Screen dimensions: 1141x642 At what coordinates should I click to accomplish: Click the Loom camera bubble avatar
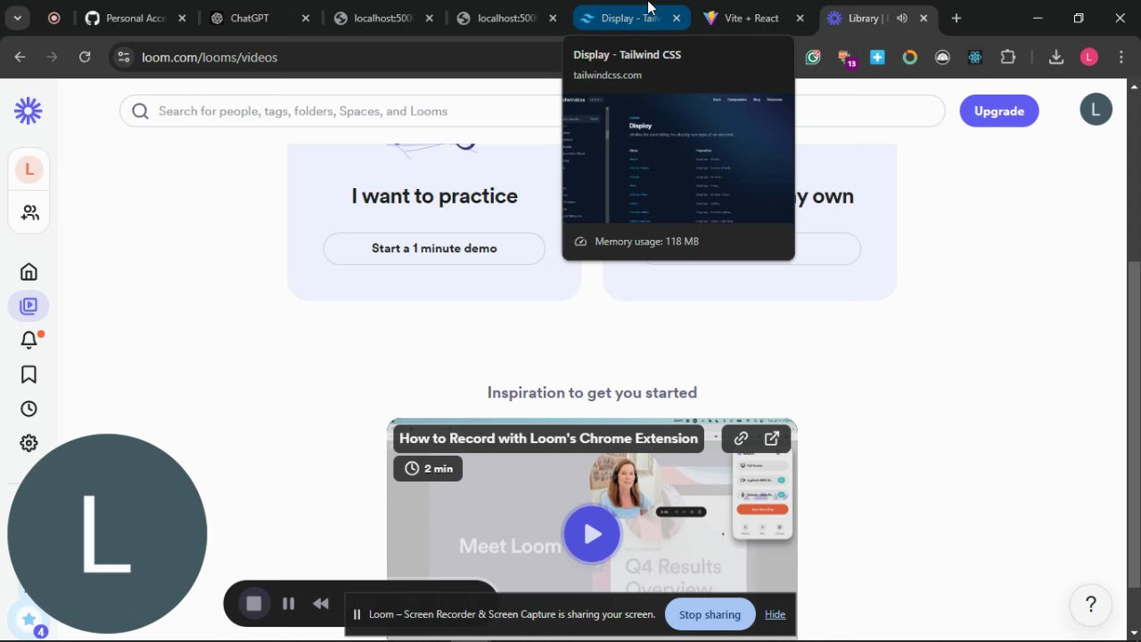point(107,534)
